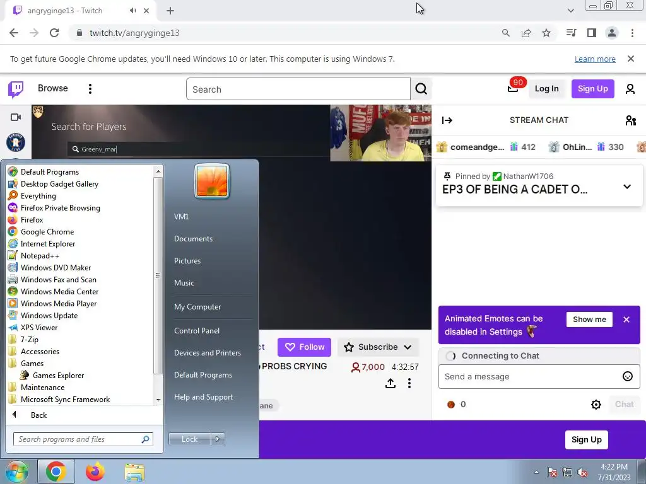The height and width of the screenshot is (484, 646).
Task: Open Twitch notifications inbox with 90 badge
Action: 513,88
